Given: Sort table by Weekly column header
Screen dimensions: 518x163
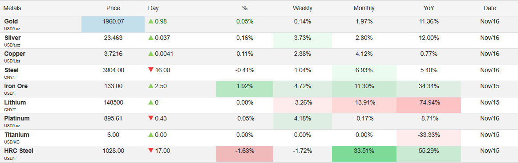Looking at the screenshot, I should click(x=302, y=8).
